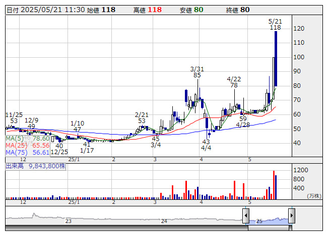Screen dimensions: 329x236
Task: Click the MA(5) 78.60 legend entry
Action: coord(28,139)
